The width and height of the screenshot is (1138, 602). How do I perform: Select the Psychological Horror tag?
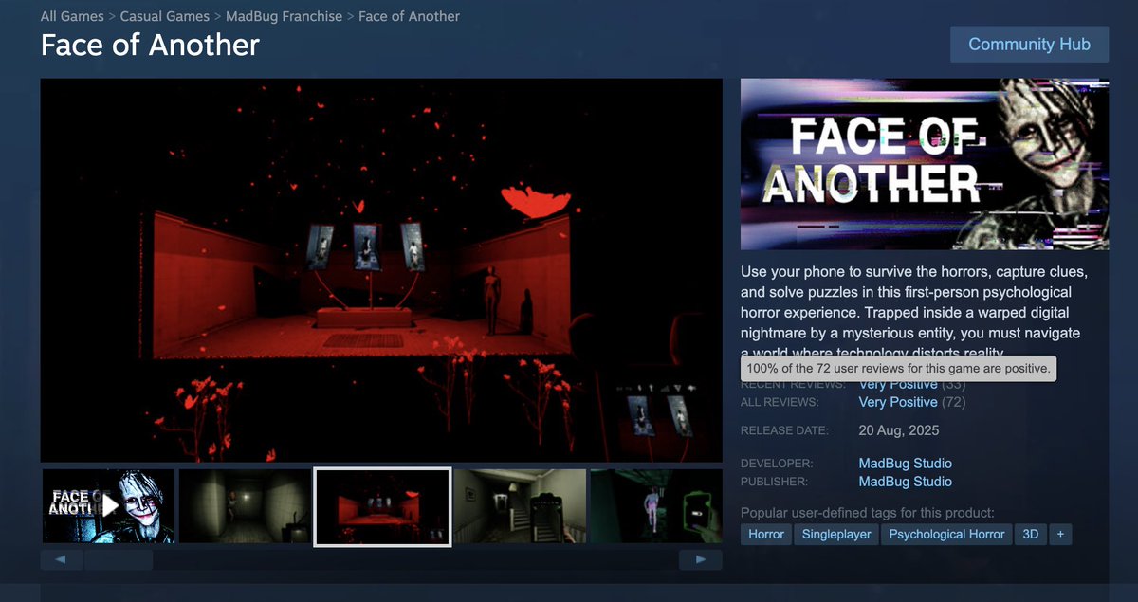[x=946, y=534]
